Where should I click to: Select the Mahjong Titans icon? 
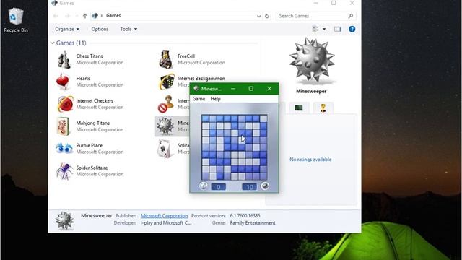(x=63, y=126)
